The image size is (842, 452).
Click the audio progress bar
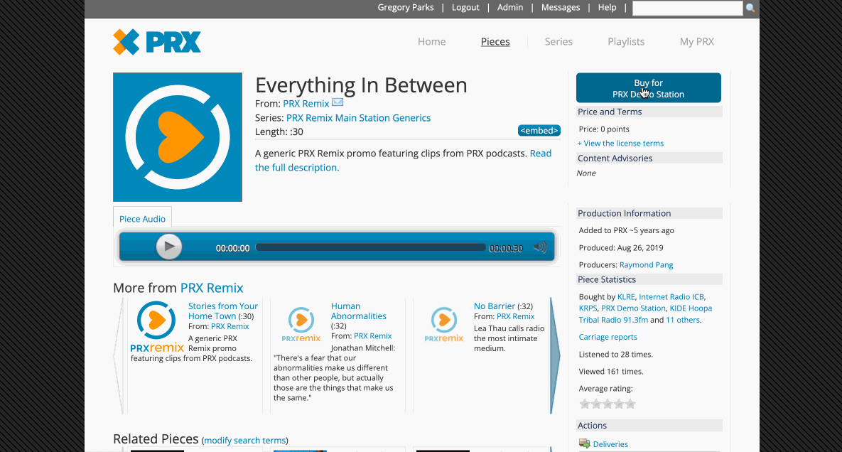[369, 247]
